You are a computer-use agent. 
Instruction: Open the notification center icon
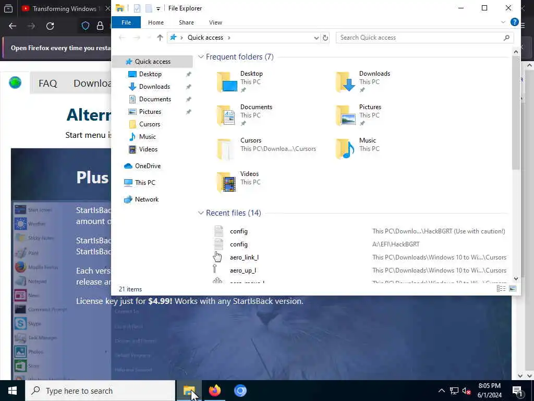[x=517, y=391]
